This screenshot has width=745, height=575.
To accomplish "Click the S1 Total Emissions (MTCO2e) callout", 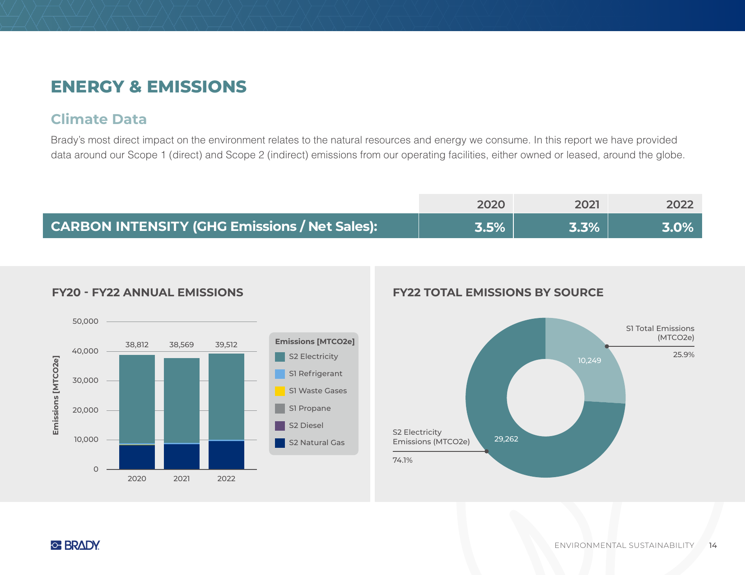I will tap(660, 333).
